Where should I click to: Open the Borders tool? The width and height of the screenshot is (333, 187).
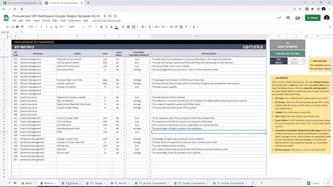tap(129, 27)
